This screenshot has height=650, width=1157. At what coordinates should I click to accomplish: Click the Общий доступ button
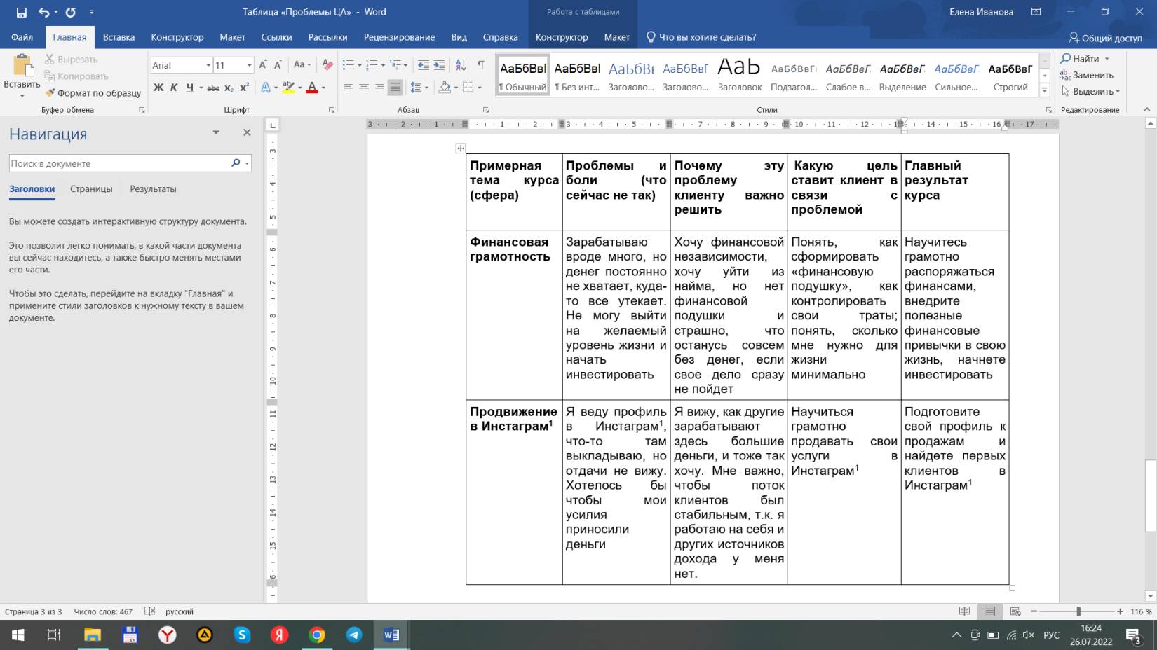pos(1106,38)
